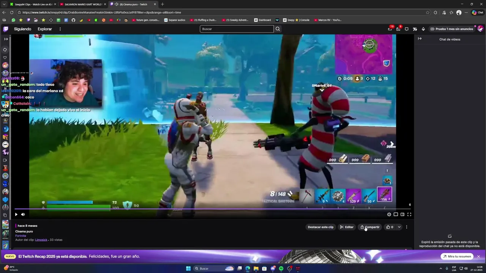
Task: Open the clip more-options vertical dots
Action: (x=407, y=227)
